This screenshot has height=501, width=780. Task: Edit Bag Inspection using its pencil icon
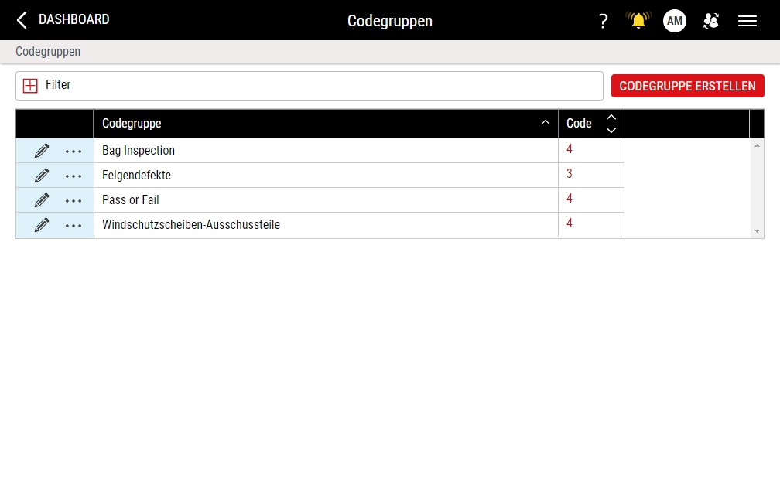pos(41,150)
